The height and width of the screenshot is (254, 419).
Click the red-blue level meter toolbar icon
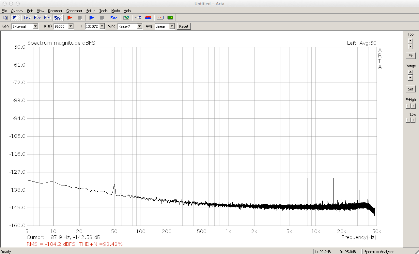[x=148, y=18]
